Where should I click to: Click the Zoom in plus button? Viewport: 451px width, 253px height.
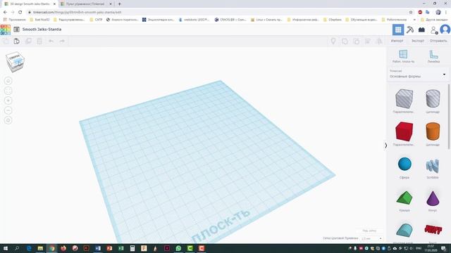click(x=8, y=100)
